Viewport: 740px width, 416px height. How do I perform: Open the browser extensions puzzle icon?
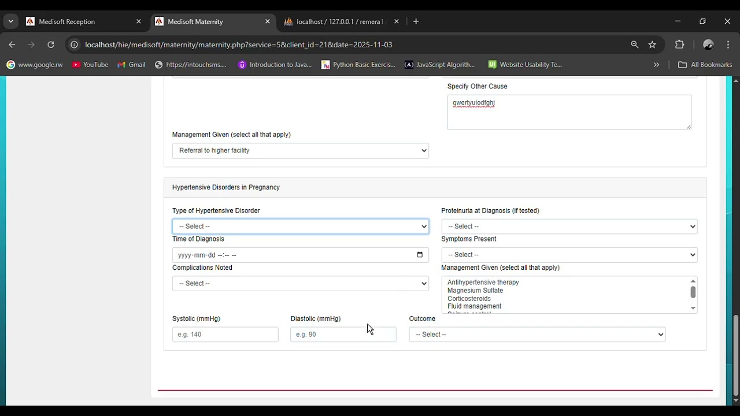tap(679, 44)
